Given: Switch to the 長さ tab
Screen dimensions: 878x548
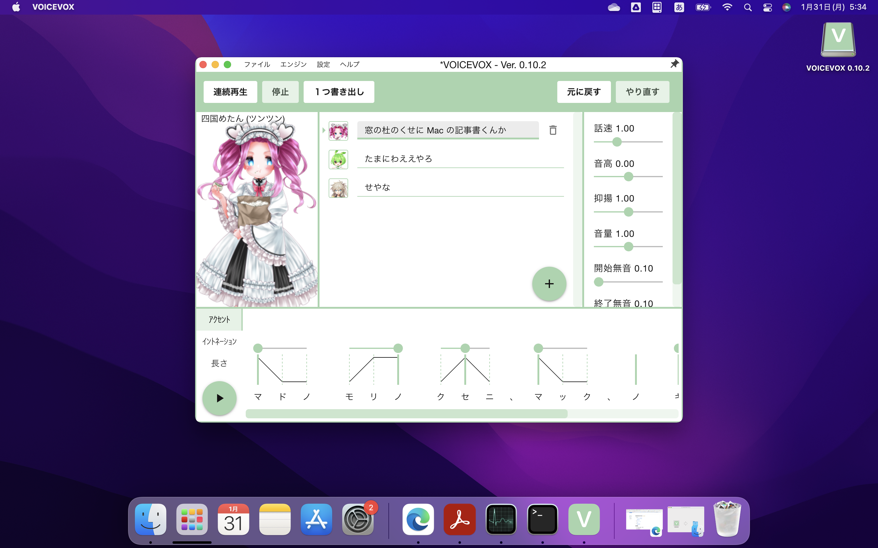Looking at the screenshot, I should pyautogui.click(x=219, y=363).
